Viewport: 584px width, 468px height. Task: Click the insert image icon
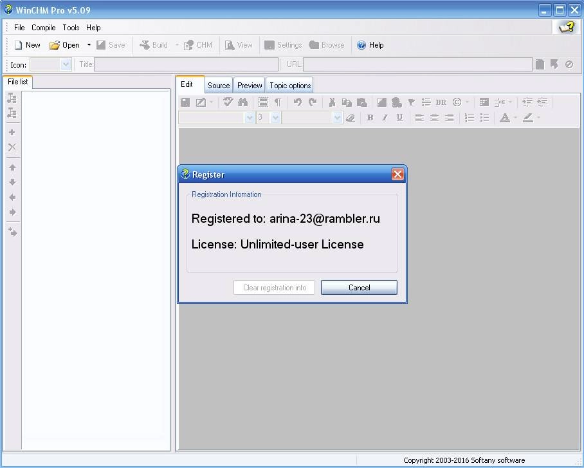[x=382, y=102]
